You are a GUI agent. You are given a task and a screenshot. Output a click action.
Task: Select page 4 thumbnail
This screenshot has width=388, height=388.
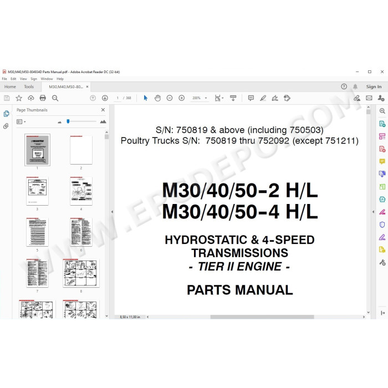pos(81,191)
